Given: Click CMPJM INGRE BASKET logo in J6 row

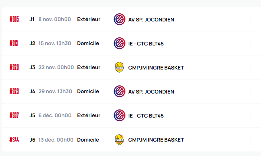Looking at the screenshot, I should [x=119, y=140].
